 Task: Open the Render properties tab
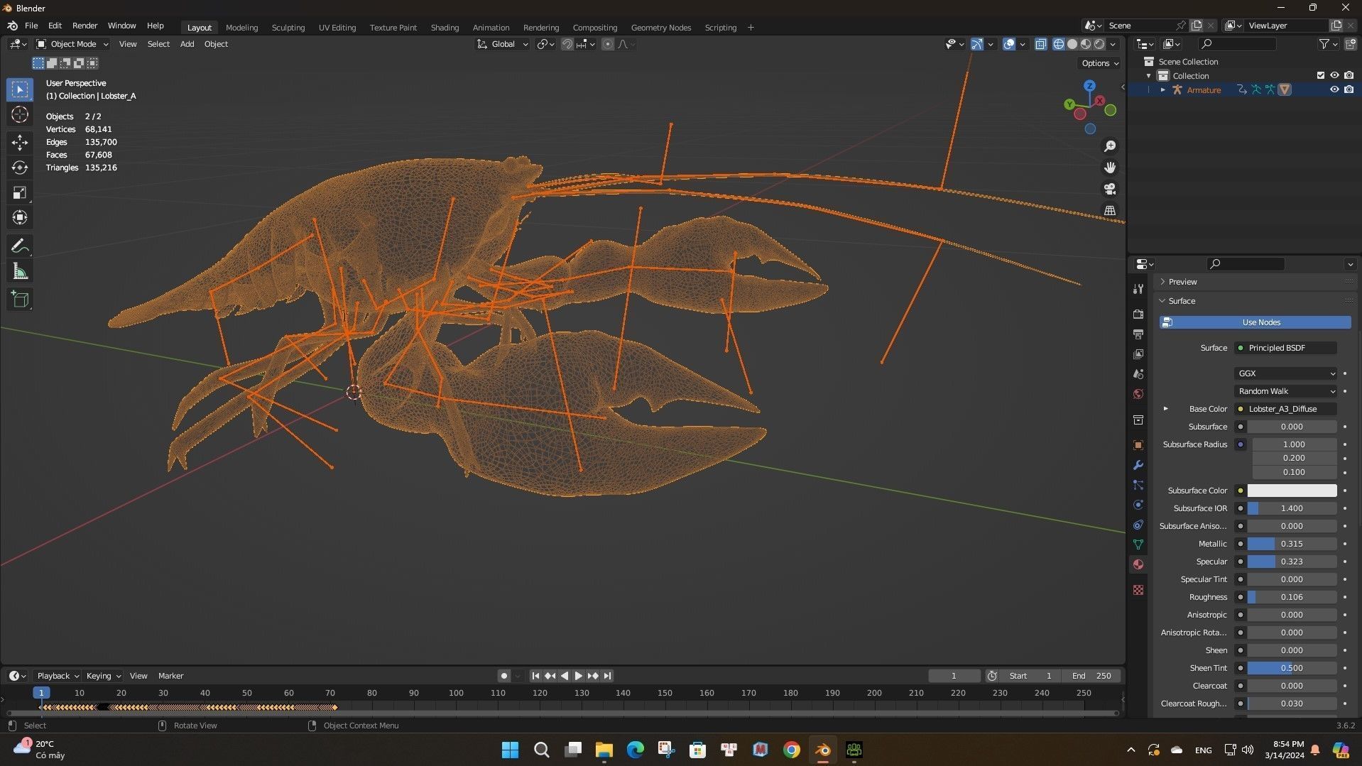pyautogui.click(x=1138, y=314)
